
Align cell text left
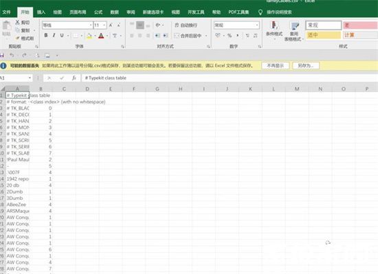pyautogui.click(x=132, y=36)
